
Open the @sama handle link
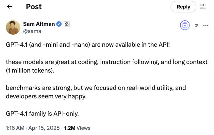(32, 31)
